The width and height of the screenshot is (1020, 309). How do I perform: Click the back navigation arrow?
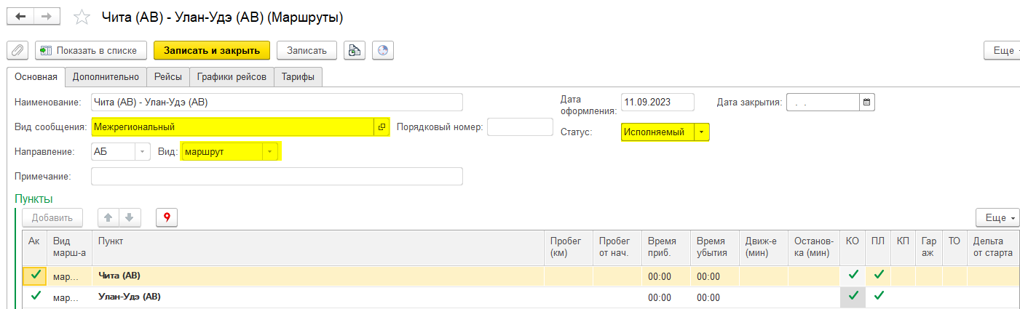tap(22, 16)
